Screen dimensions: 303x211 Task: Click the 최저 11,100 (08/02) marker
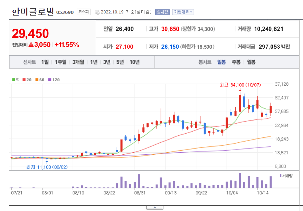47,167
